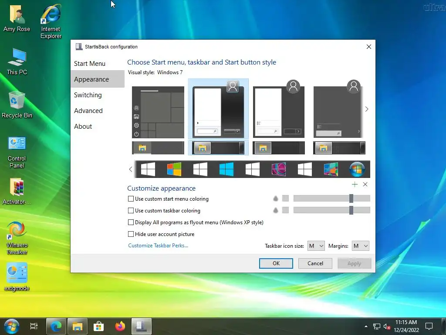Screen dimensions: 446x335
Task: Show hidden tray icons arrow
Action: [366, 326]
